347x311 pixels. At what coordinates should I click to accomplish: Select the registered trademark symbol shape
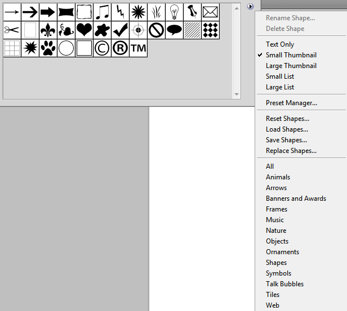click(120, 48)
